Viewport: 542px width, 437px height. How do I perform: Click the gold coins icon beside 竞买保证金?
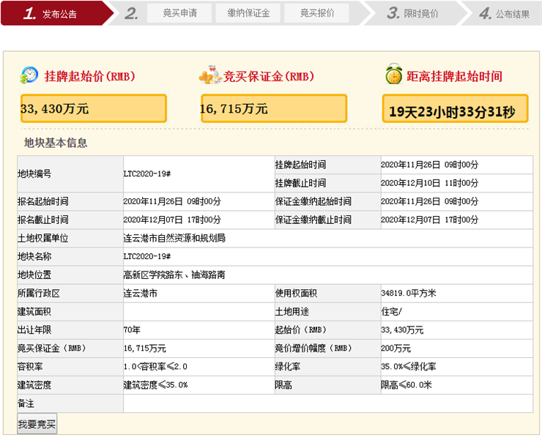click(x=209, y=75)
